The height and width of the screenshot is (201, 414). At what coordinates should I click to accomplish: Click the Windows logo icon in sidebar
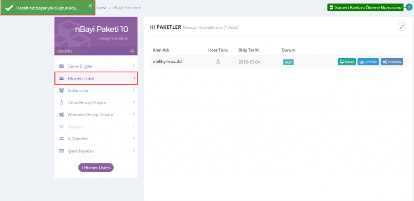pos(61,114)
